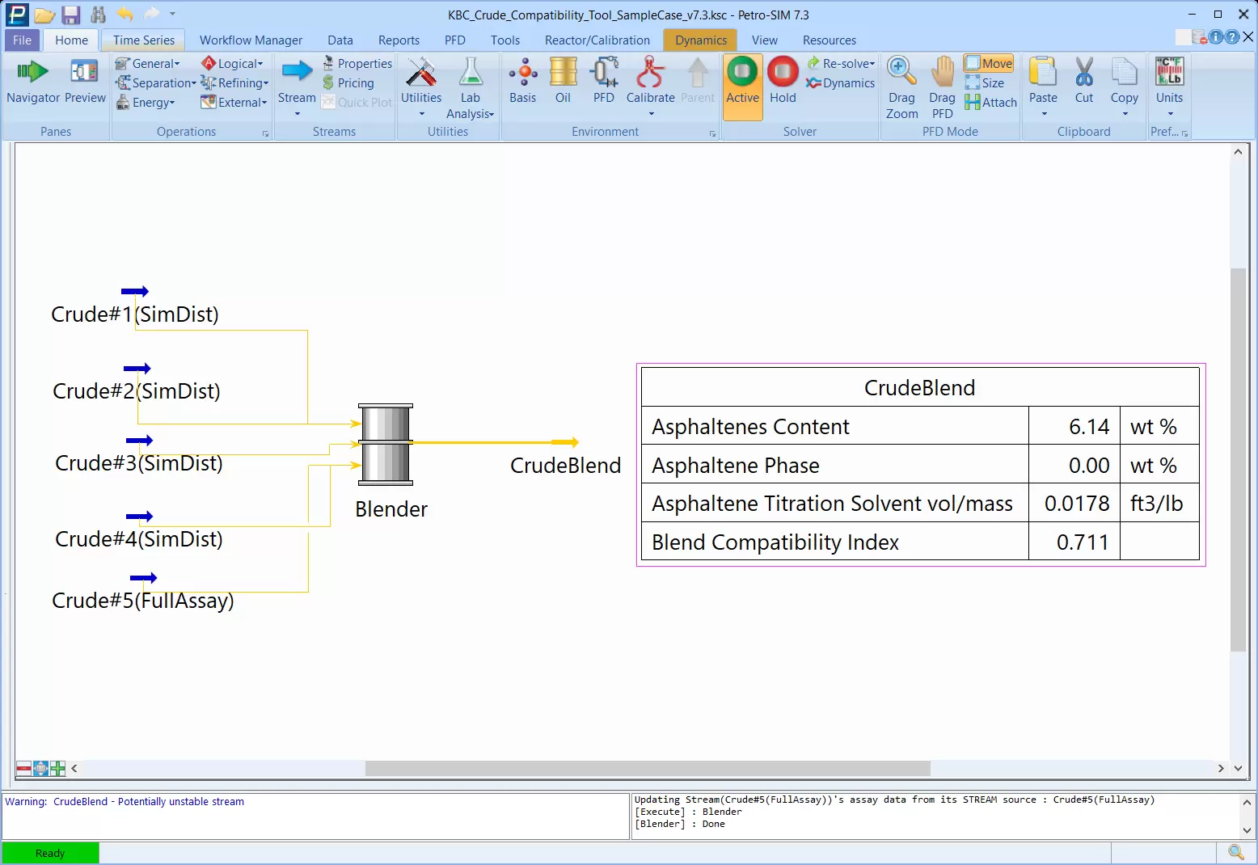Image resolution: width=1258 pixels, height=865 pixels.
Task: Click the blue zoom-to-fit icon
Action: [x=40, y=769]
